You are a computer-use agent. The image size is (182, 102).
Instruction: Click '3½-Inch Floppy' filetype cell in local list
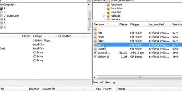(x=43, y=41)
